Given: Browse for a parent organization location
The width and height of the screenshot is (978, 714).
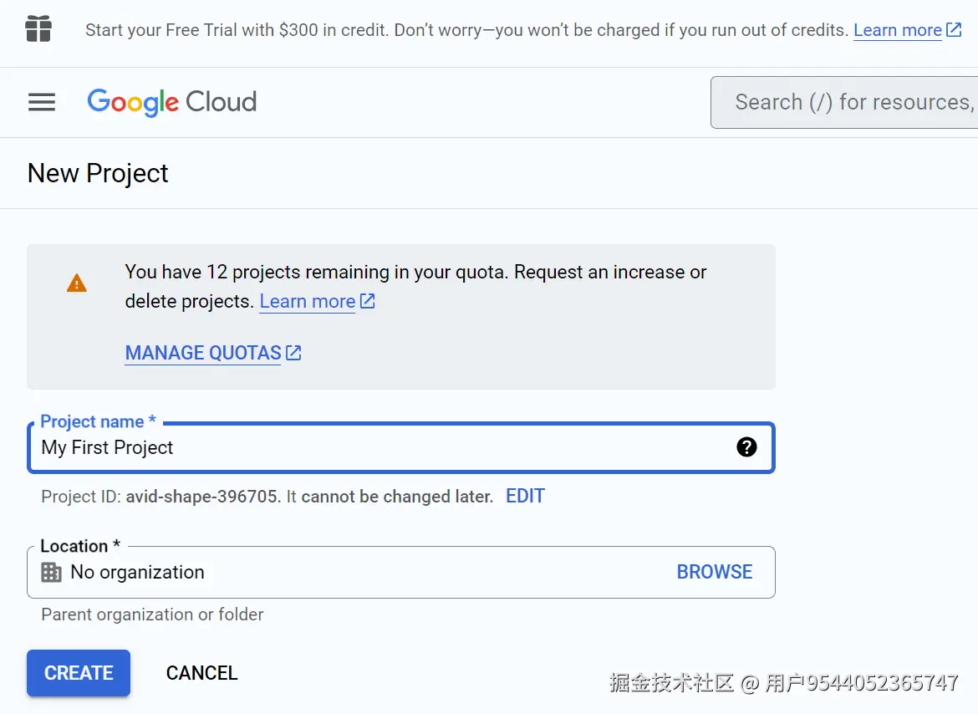Looking at the screenshot, I should pyautogui.click(x=714, y=572).
